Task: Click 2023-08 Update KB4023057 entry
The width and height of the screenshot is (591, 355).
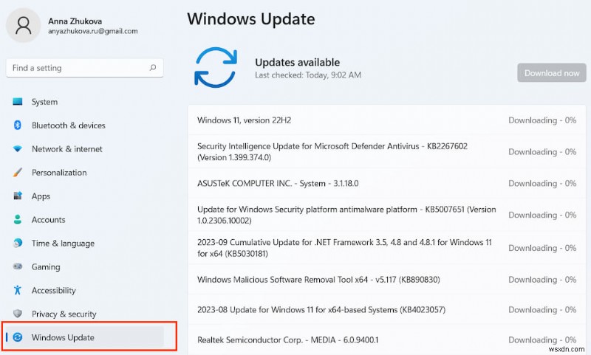Action: [x=321, y=310]
